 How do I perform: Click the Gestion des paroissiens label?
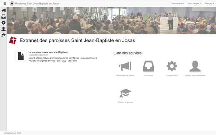(x=195, y=76)
